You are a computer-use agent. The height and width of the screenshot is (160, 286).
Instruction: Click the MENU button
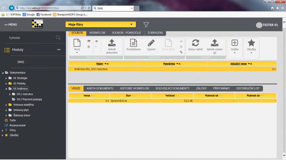(11, 25)
